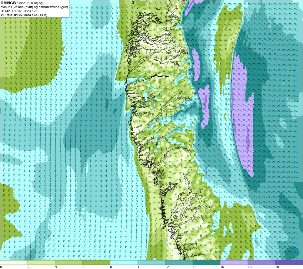Click the 2–4 m/s legend color swatch
This screenshot has height=269, width=303.
point(41,262)
